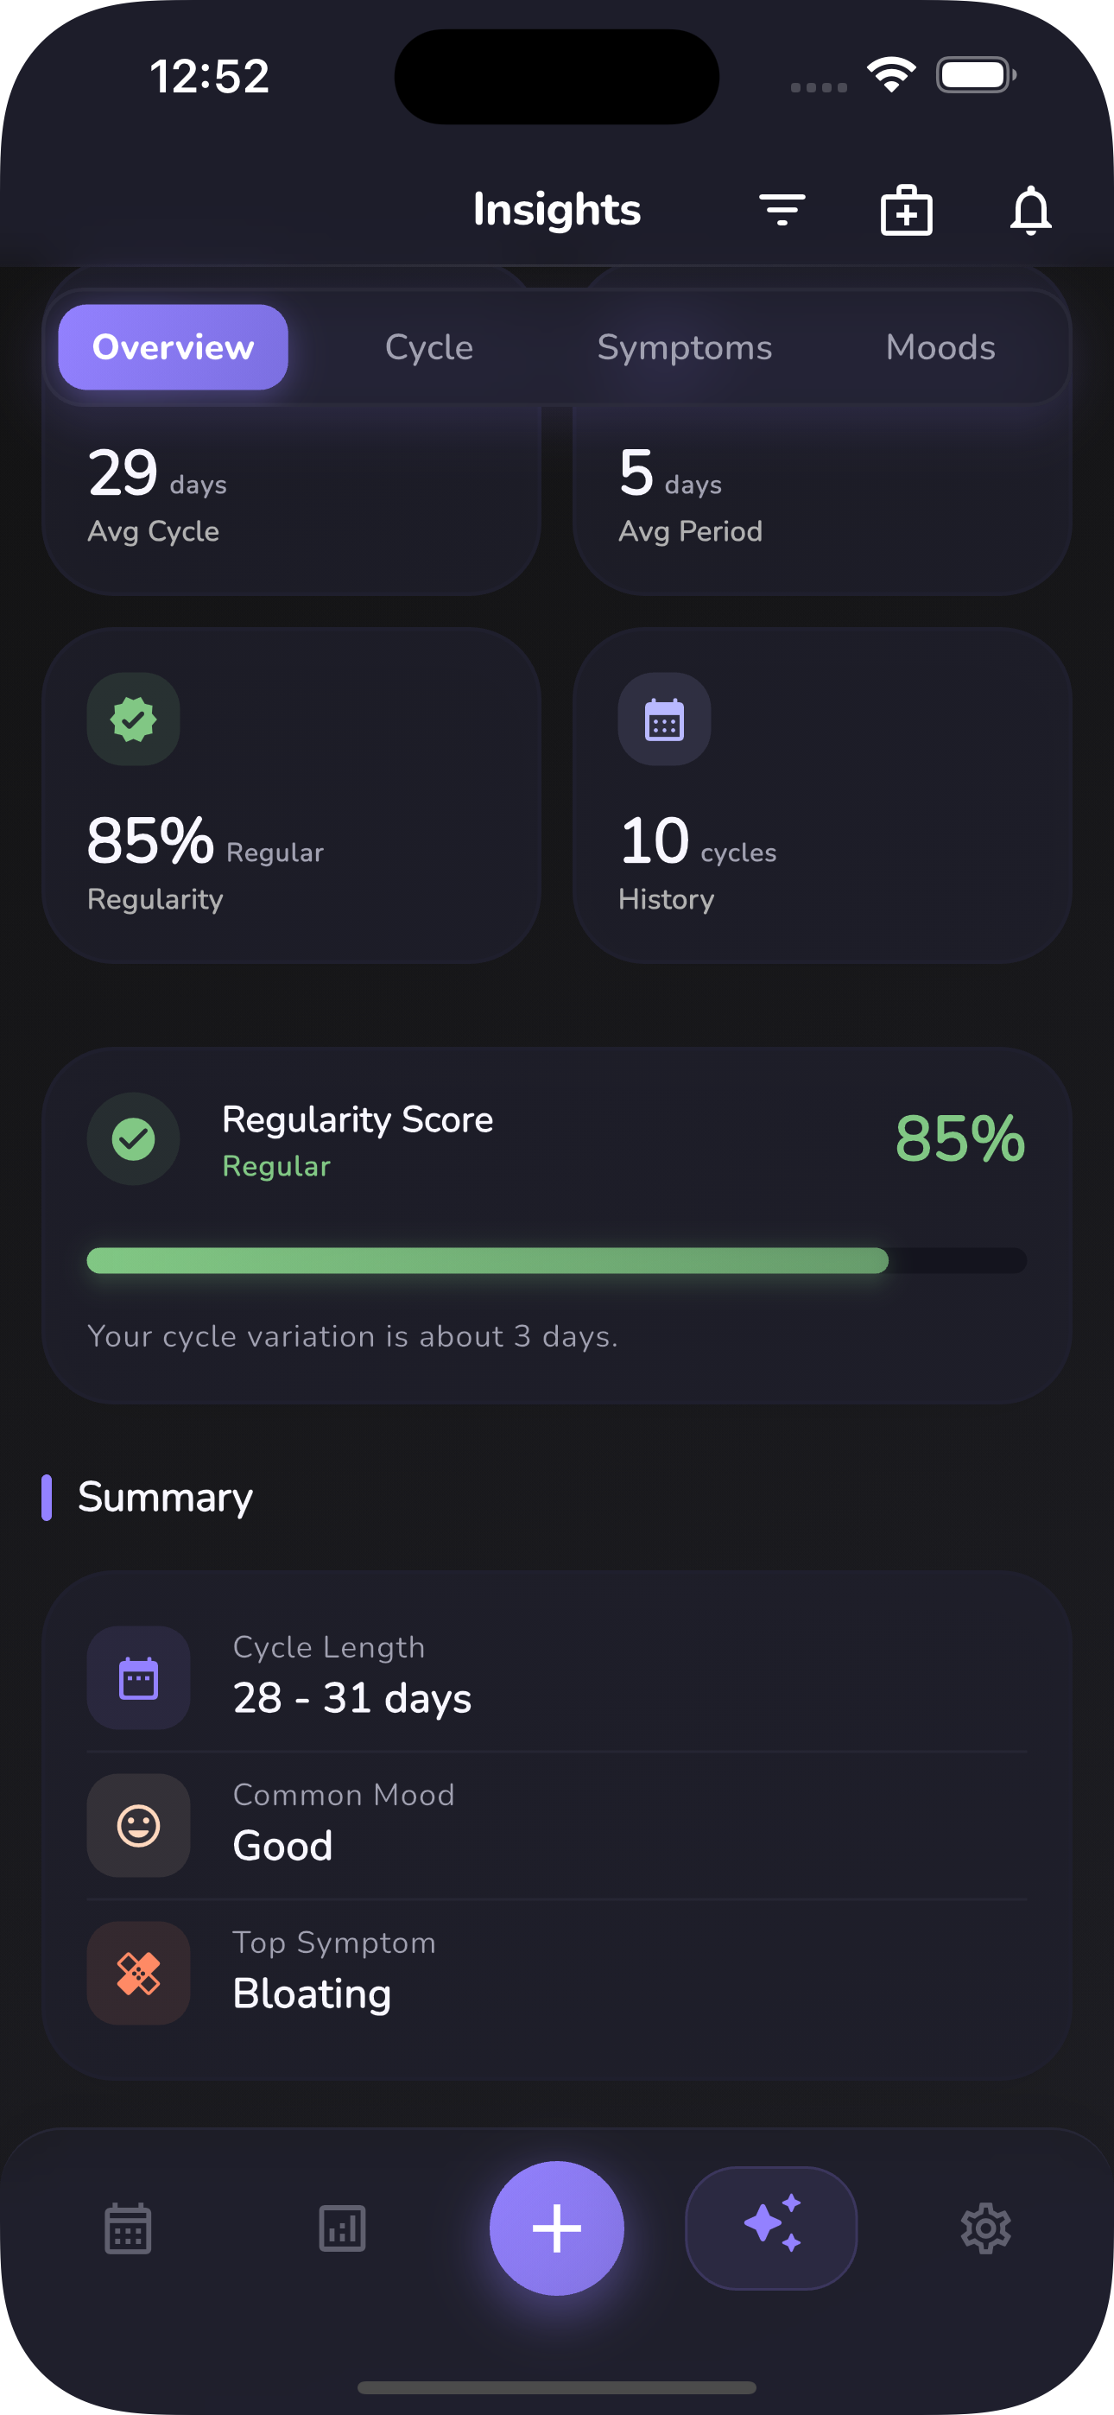Select the sparkles insights tab
Screen dimensions: 1114x2415
click(x=771, y=2228)
